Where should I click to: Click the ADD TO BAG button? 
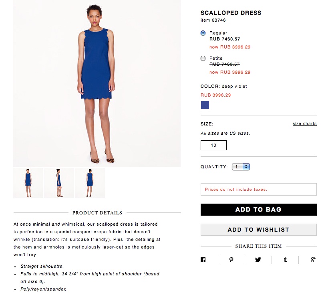point(259,210)
